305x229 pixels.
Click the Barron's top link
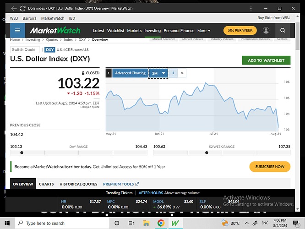[29, 18]
